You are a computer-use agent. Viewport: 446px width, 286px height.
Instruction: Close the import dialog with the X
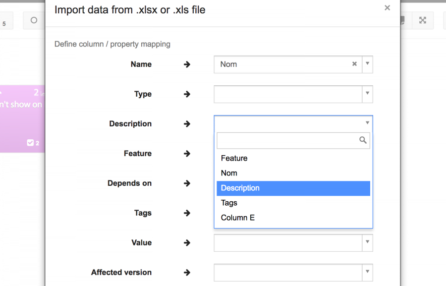tap(387, 8)
